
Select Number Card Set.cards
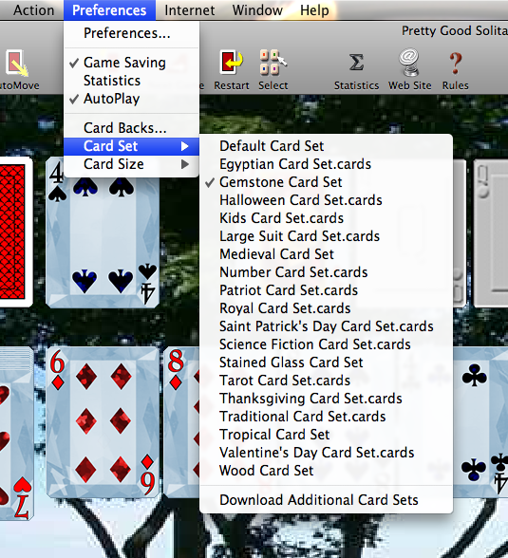[x=326, y=272]
